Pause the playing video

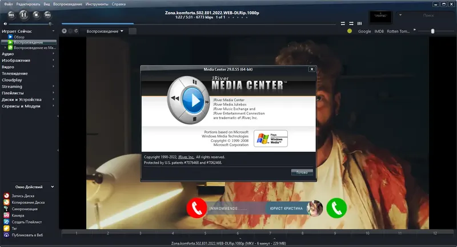[x=23, y=15]
